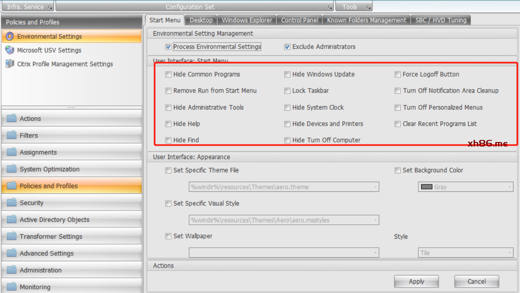This screenshot has width=520, height=293.
Task: Click the Apply button
Action: [416, 282]
